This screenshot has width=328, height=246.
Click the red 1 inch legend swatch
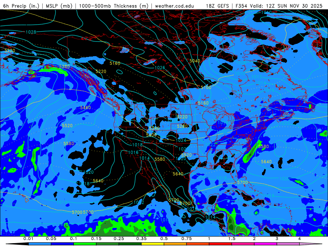click(221, 244)
